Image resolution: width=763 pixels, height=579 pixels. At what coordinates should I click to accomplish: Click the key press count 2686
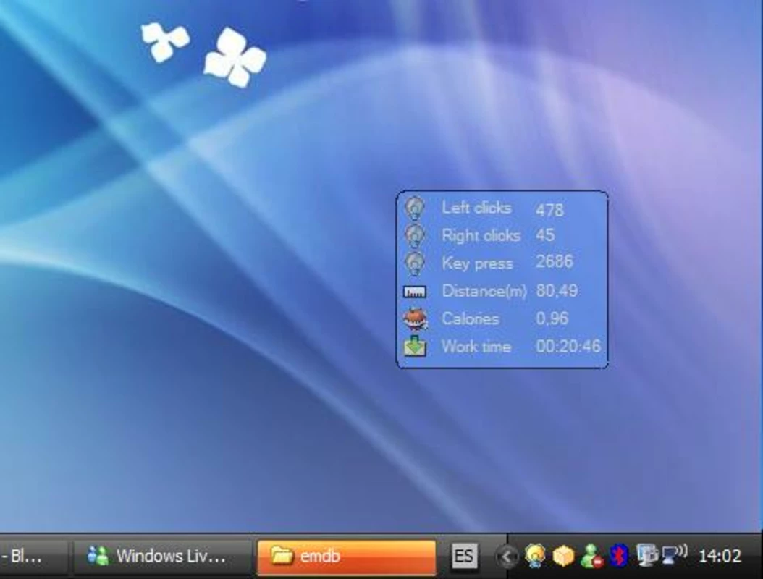pyautogui.click(x=555, y=261)
